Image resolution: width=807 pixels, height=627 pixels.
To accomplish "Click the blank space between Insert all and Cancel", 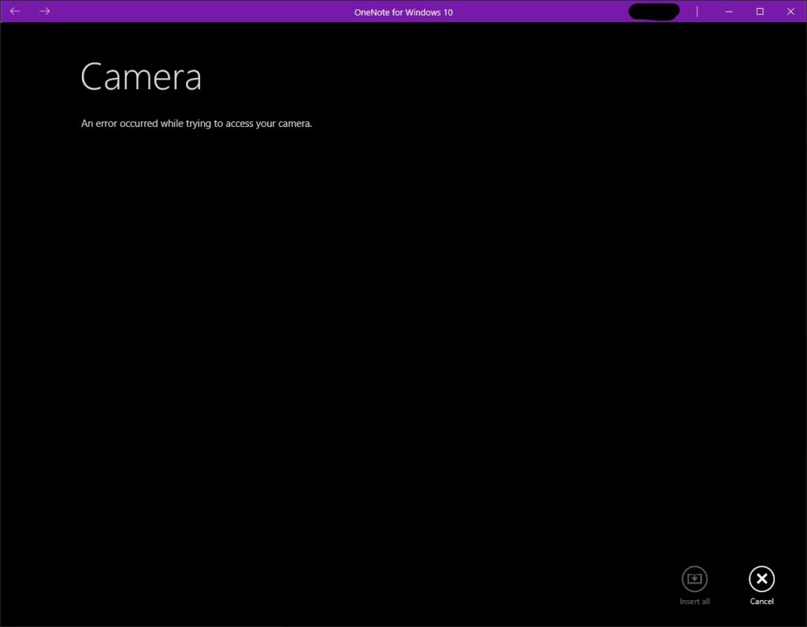I will coord(728,583).
